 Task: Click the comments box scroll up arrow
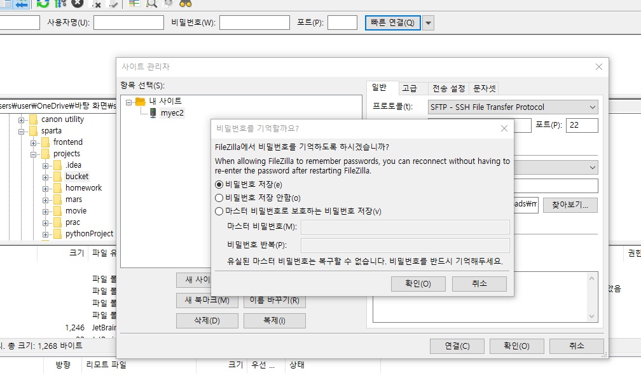[x=591, y=278]
